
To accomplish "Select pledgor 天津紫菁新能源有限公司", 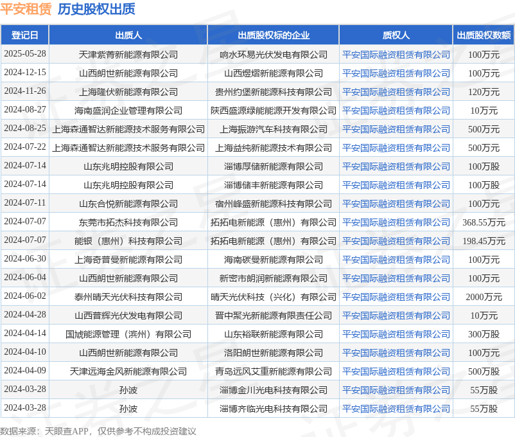I will [128, 55].
